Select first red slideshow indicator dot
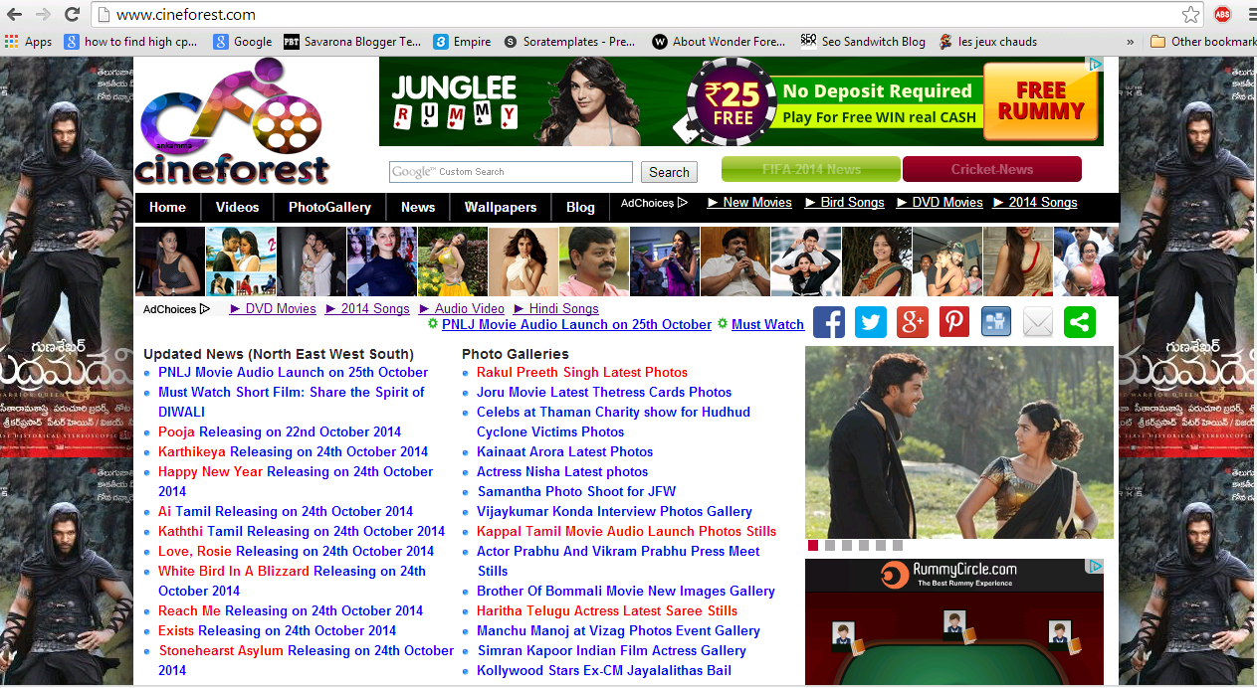1257x688 pixels. pyautogui.click(x=813, y=545)
